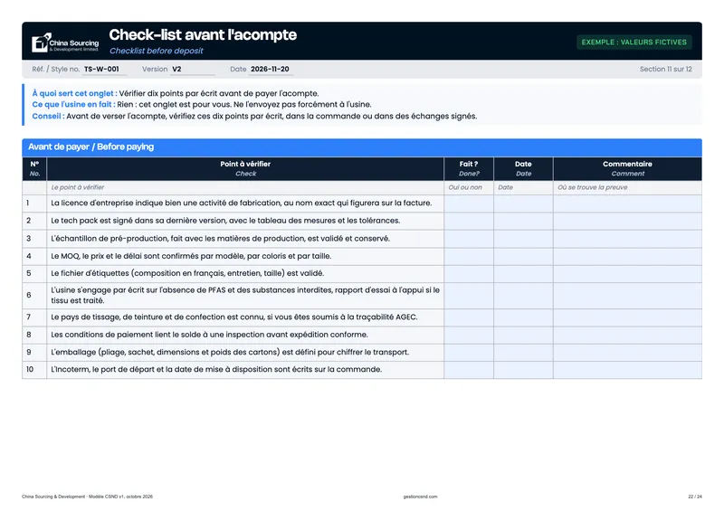Click 'Où se trouve la preuve' hint cell
Screen dimensions: 724x511
coord(627,187)
